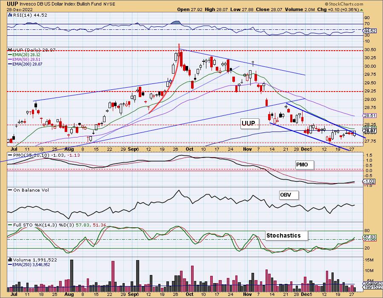This screenshot has width=383, height=298.
Task: Click the 30.50 price axis label
Action: point(370,50)
